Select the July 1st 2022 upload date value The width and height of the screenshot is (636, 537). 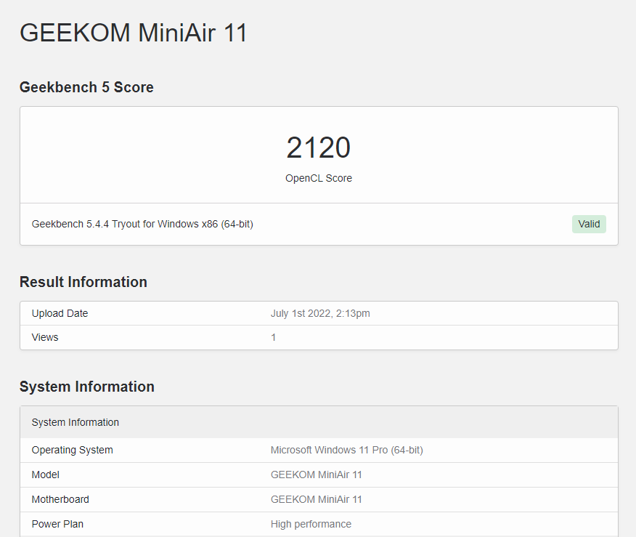point(320,313)
